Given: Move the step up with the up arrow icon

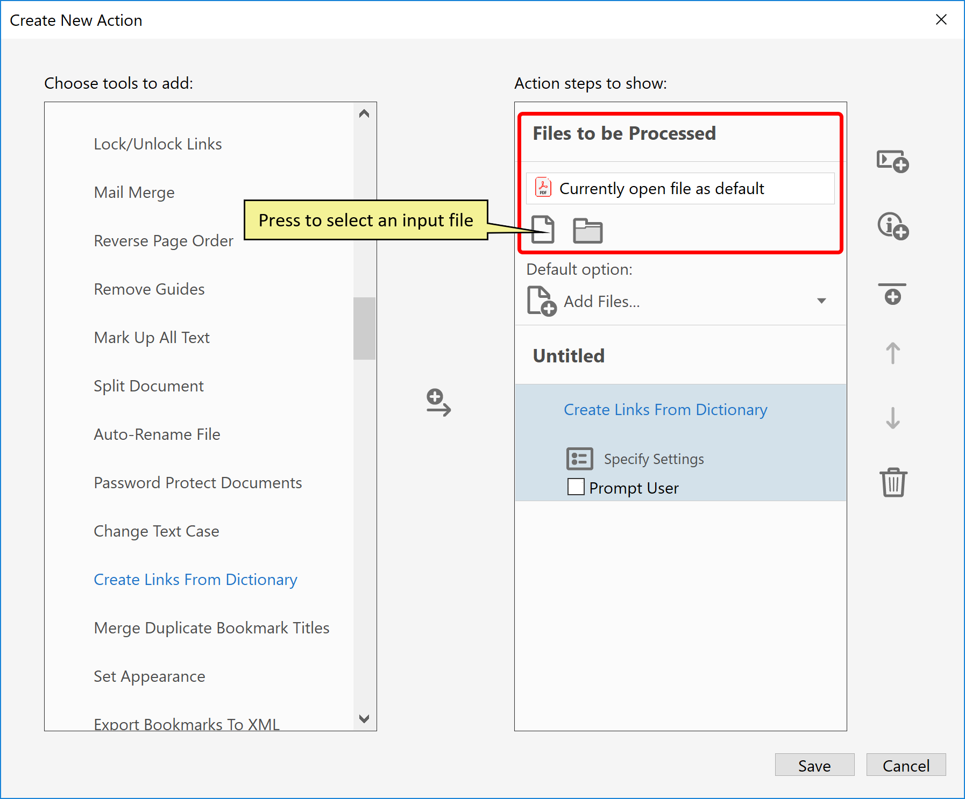Looking at the screenshot, I should (892, 353).
